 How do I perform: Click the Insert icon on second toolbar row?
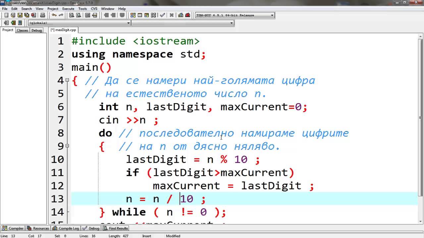coord(6,23)
